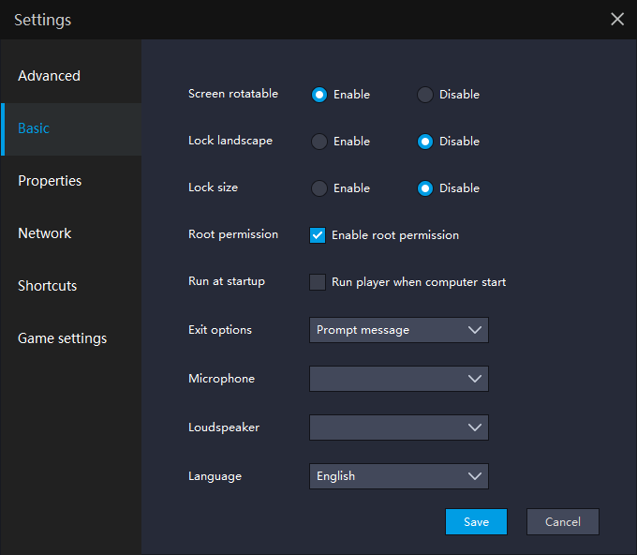Screen dimensions: 637x555
Task: Close the Settings dialog window
Action: click(617, 20)
